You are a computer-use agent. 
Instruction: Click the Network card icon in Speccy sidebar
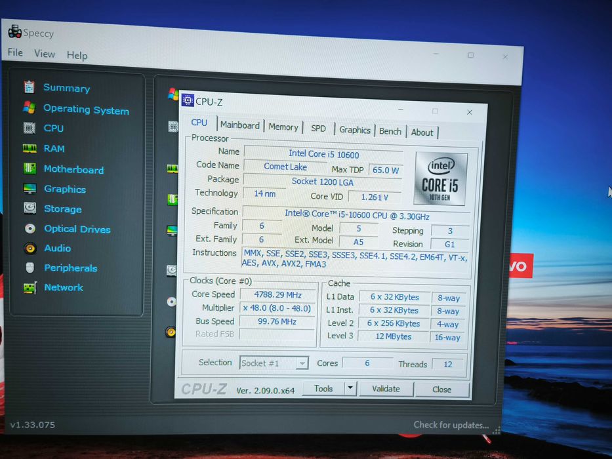(30, 288)
